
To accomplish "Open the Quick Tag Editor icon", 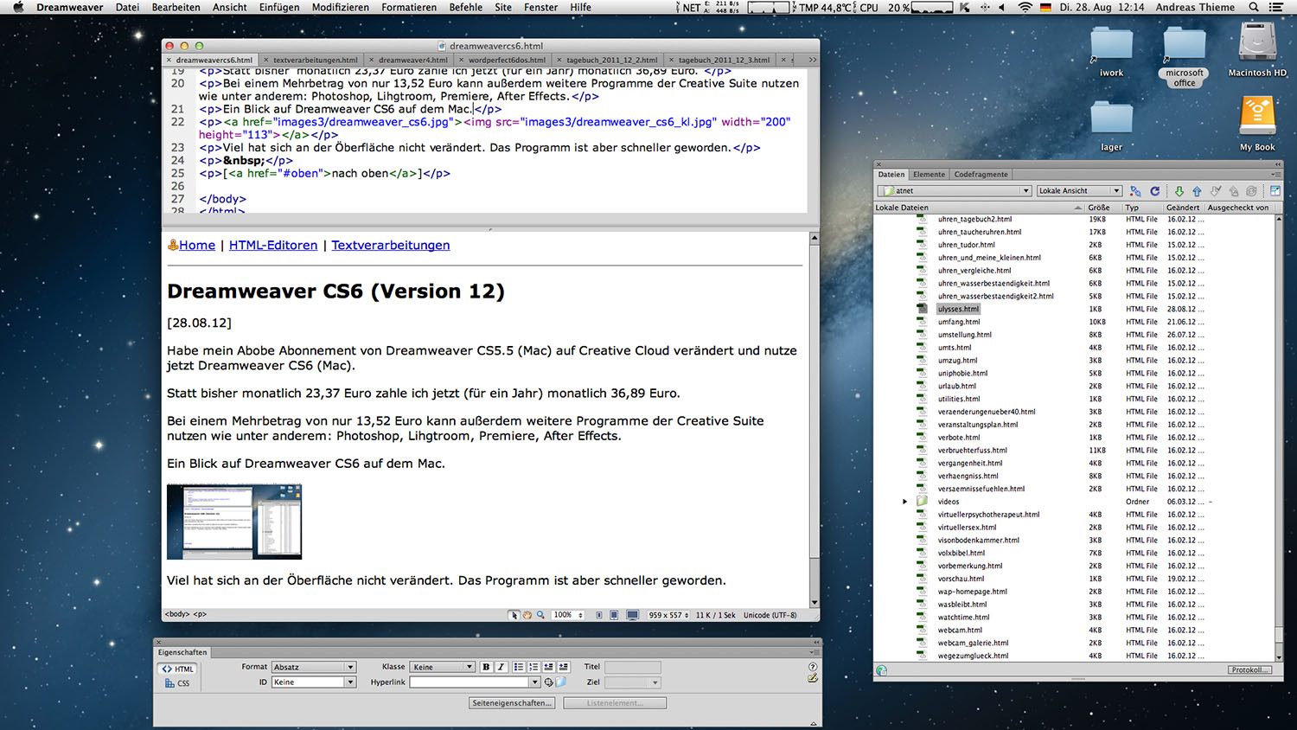I will tap(812, 678).
